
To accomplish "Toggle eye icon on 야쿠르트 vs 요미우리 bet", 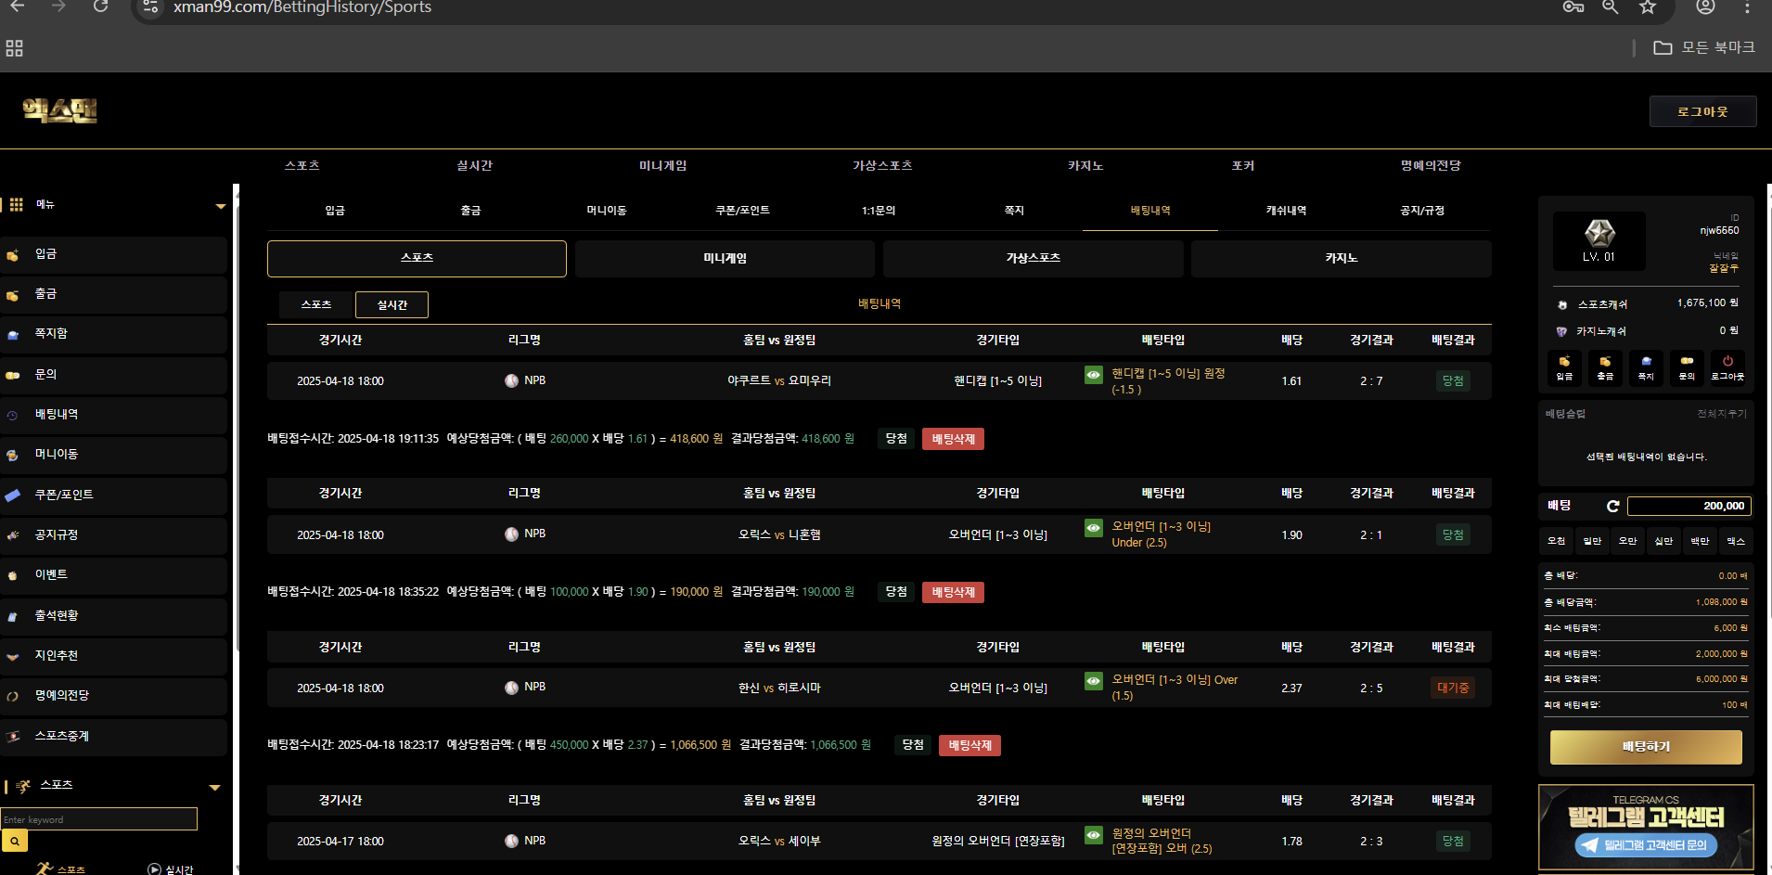I will (1094, 375).
